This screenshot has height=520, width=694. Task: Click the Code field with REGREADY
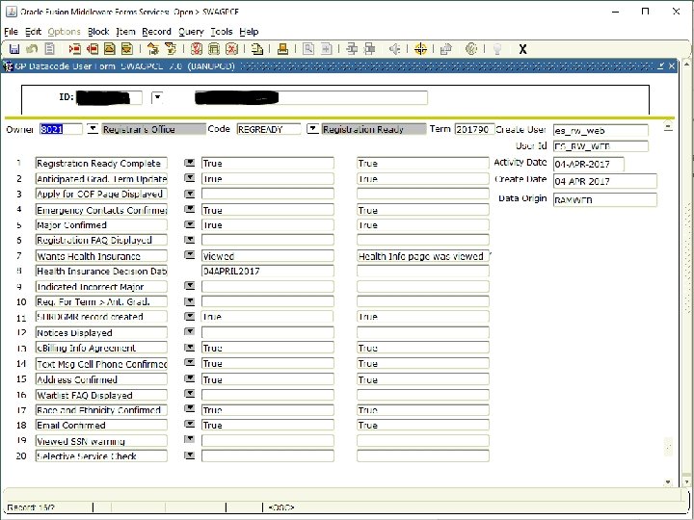[x=268, y=129]
